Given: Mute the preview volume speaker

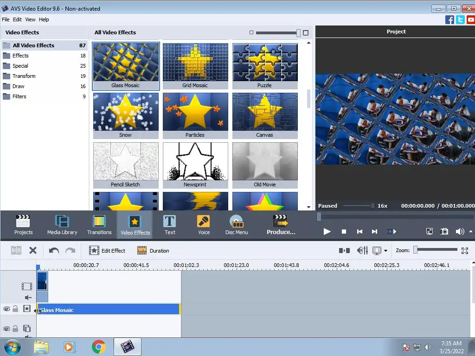Looking at the screenshot, I should click(x=460, y=232).
